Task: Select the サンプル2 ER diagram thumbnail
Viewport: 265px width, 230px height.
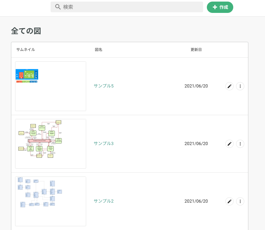Action: (50, 201)
